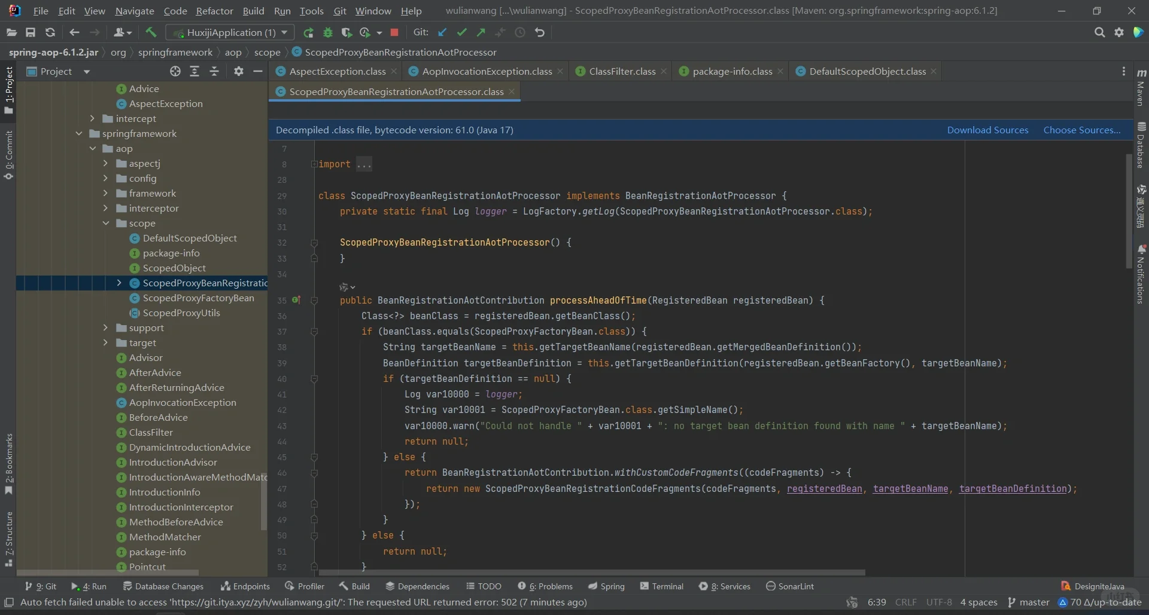Click the Choose Sources... link
Viewport: 1149px width, 615px height.
click(1082, 130)
